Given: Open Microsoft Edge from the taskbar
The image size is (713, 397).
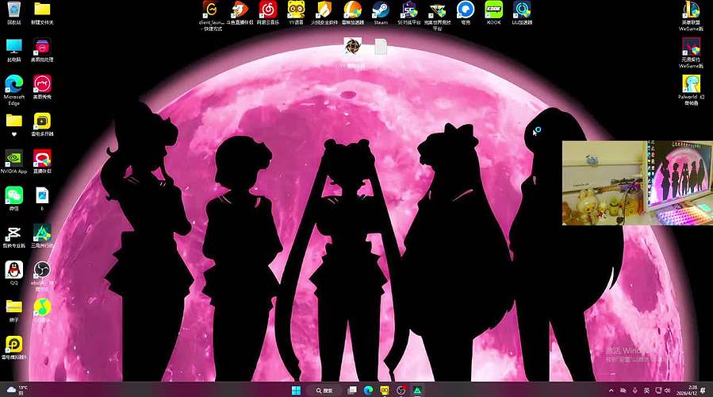Looking at the screenshot, I should [x=369, y=390].
